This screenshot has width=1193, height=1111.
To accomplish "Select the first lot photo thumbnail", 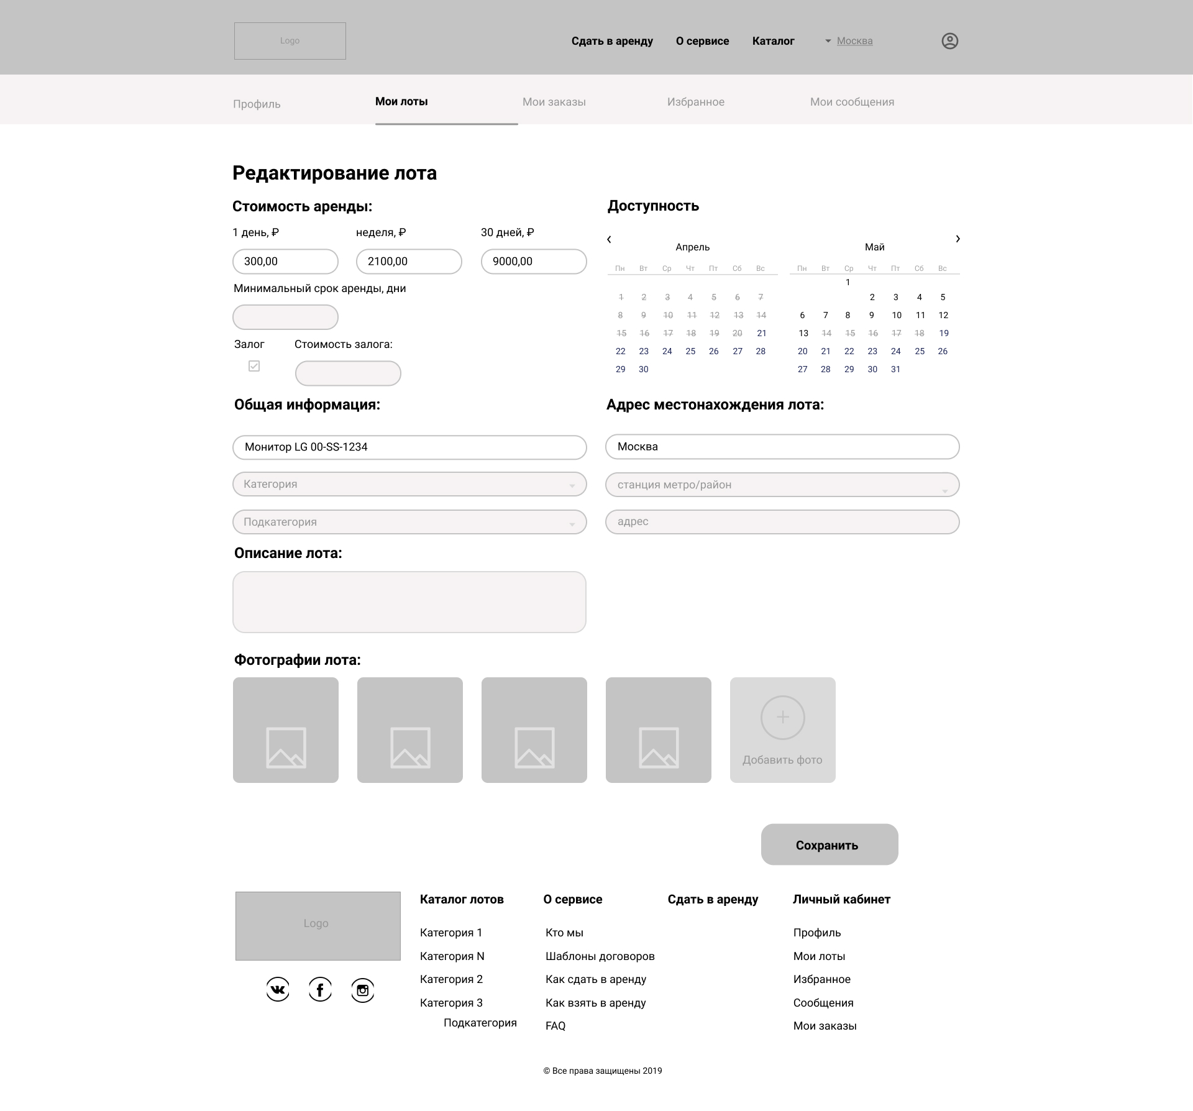I will pos(286,730).
